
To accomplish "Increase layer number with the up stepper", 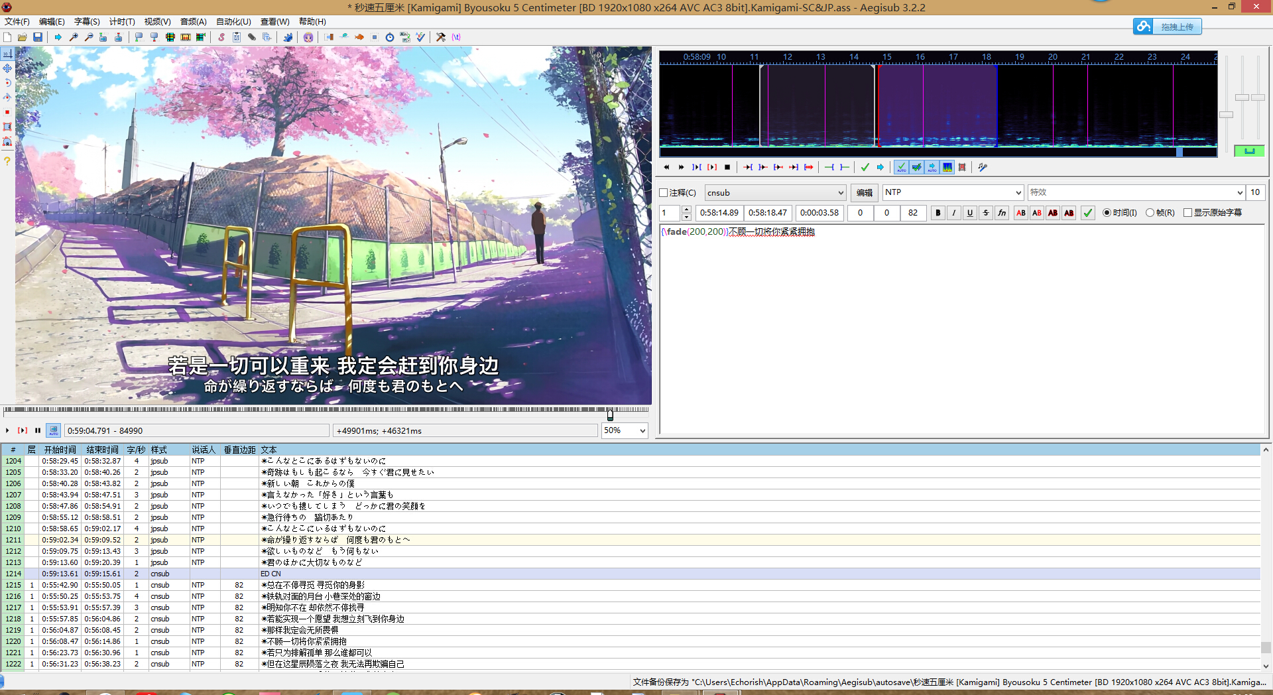I will (686, 210).
